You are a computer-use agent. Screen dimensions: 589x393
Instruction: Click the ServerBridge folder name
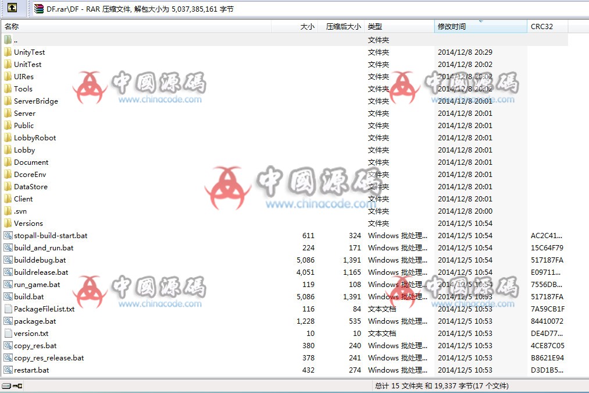tap(36, 101)
